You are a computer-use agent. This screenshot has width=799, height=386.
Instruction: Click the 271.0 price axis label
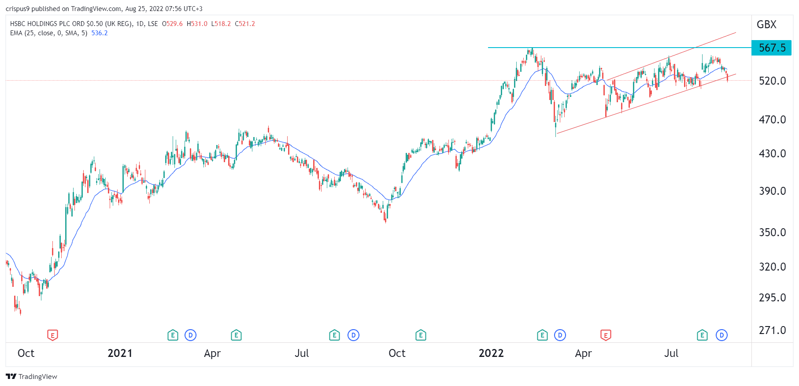click(x=772, y=330)
